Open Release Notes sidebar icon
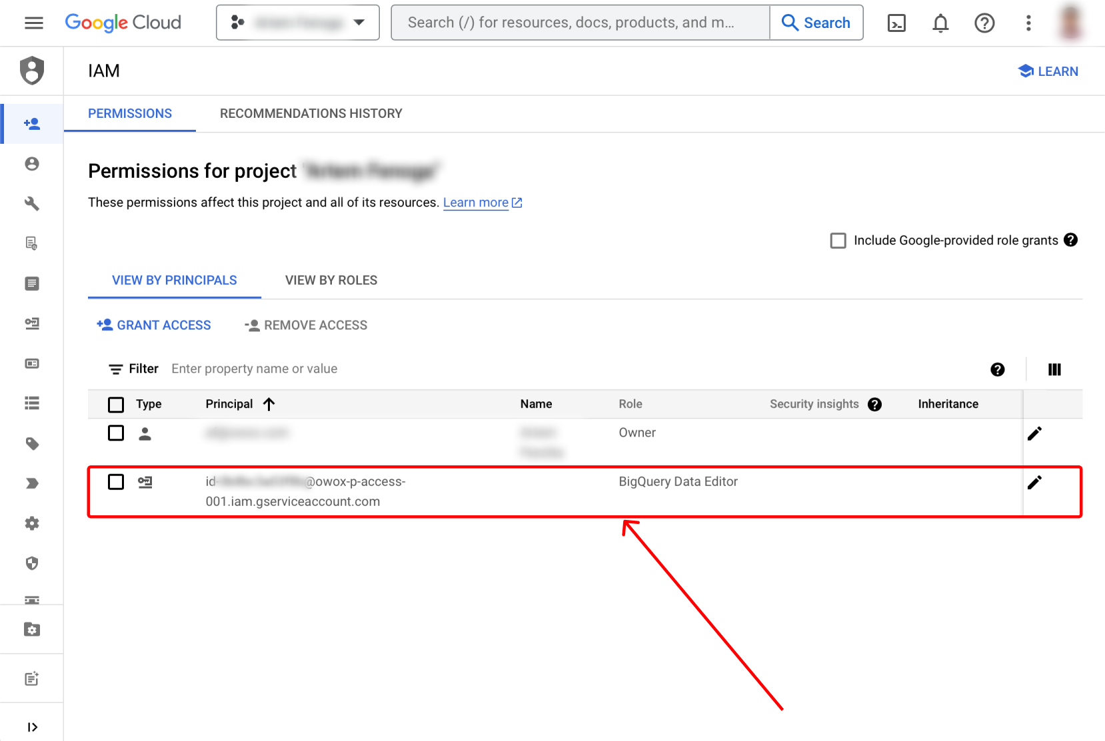The image size is (1105, 741). click(32, 678)
